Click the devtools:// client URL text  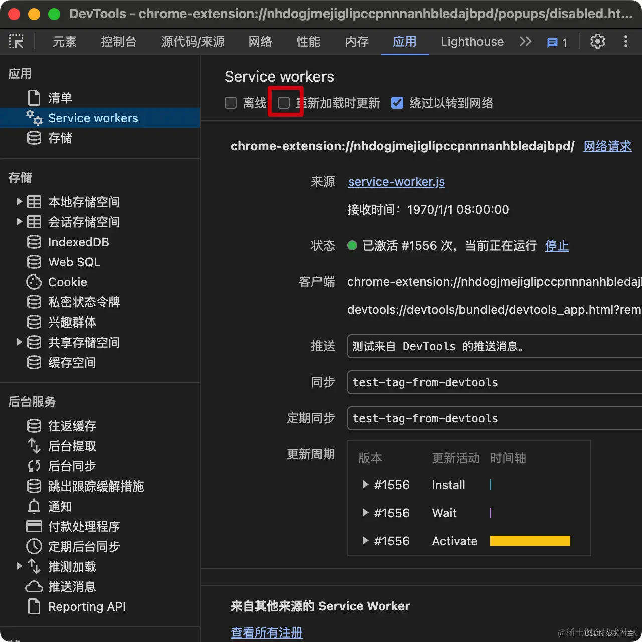(494, 310)
